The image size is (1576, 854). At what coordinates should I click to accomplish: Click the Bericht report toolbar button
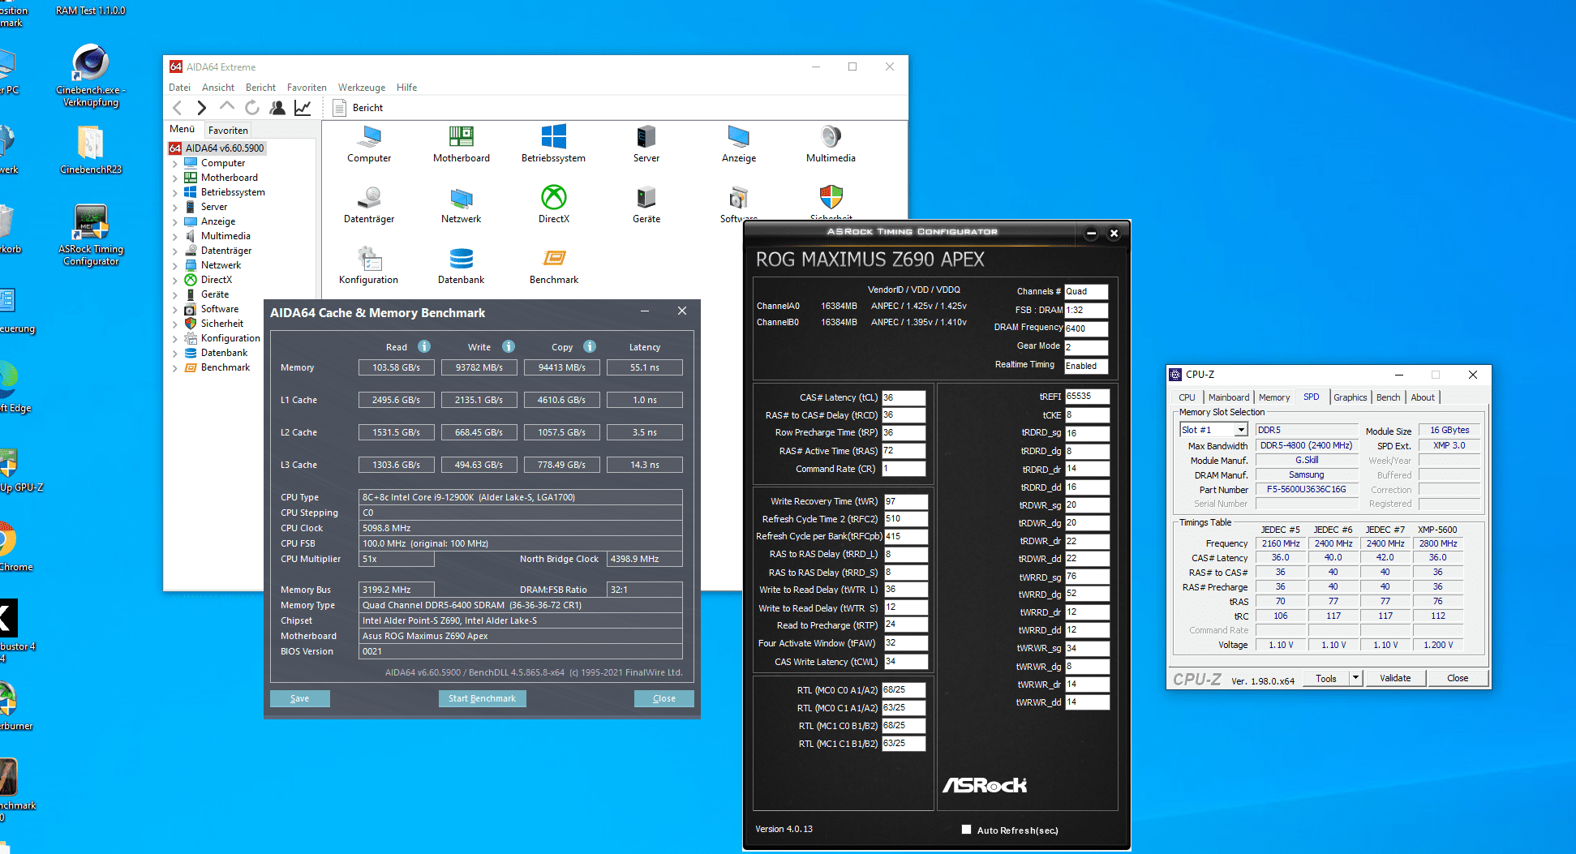click(358, 108)
